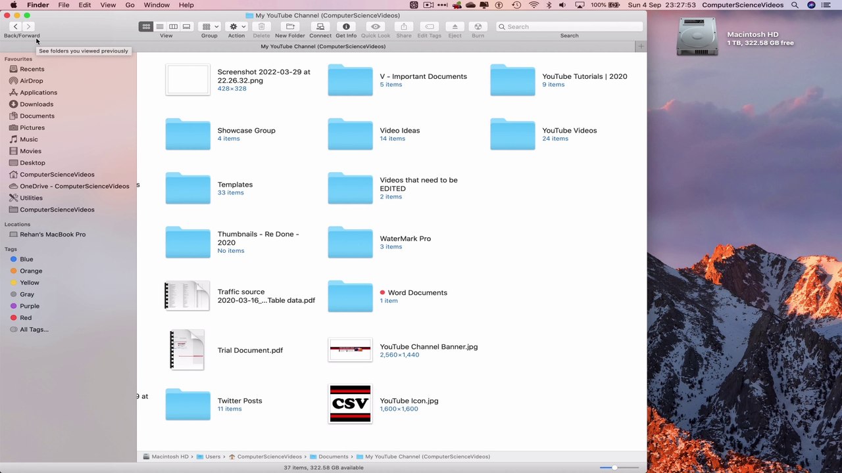This screenshot has height=473, width=842.
Task: Open Spotlight search in menu bar
Action: [x=795, y=5]
